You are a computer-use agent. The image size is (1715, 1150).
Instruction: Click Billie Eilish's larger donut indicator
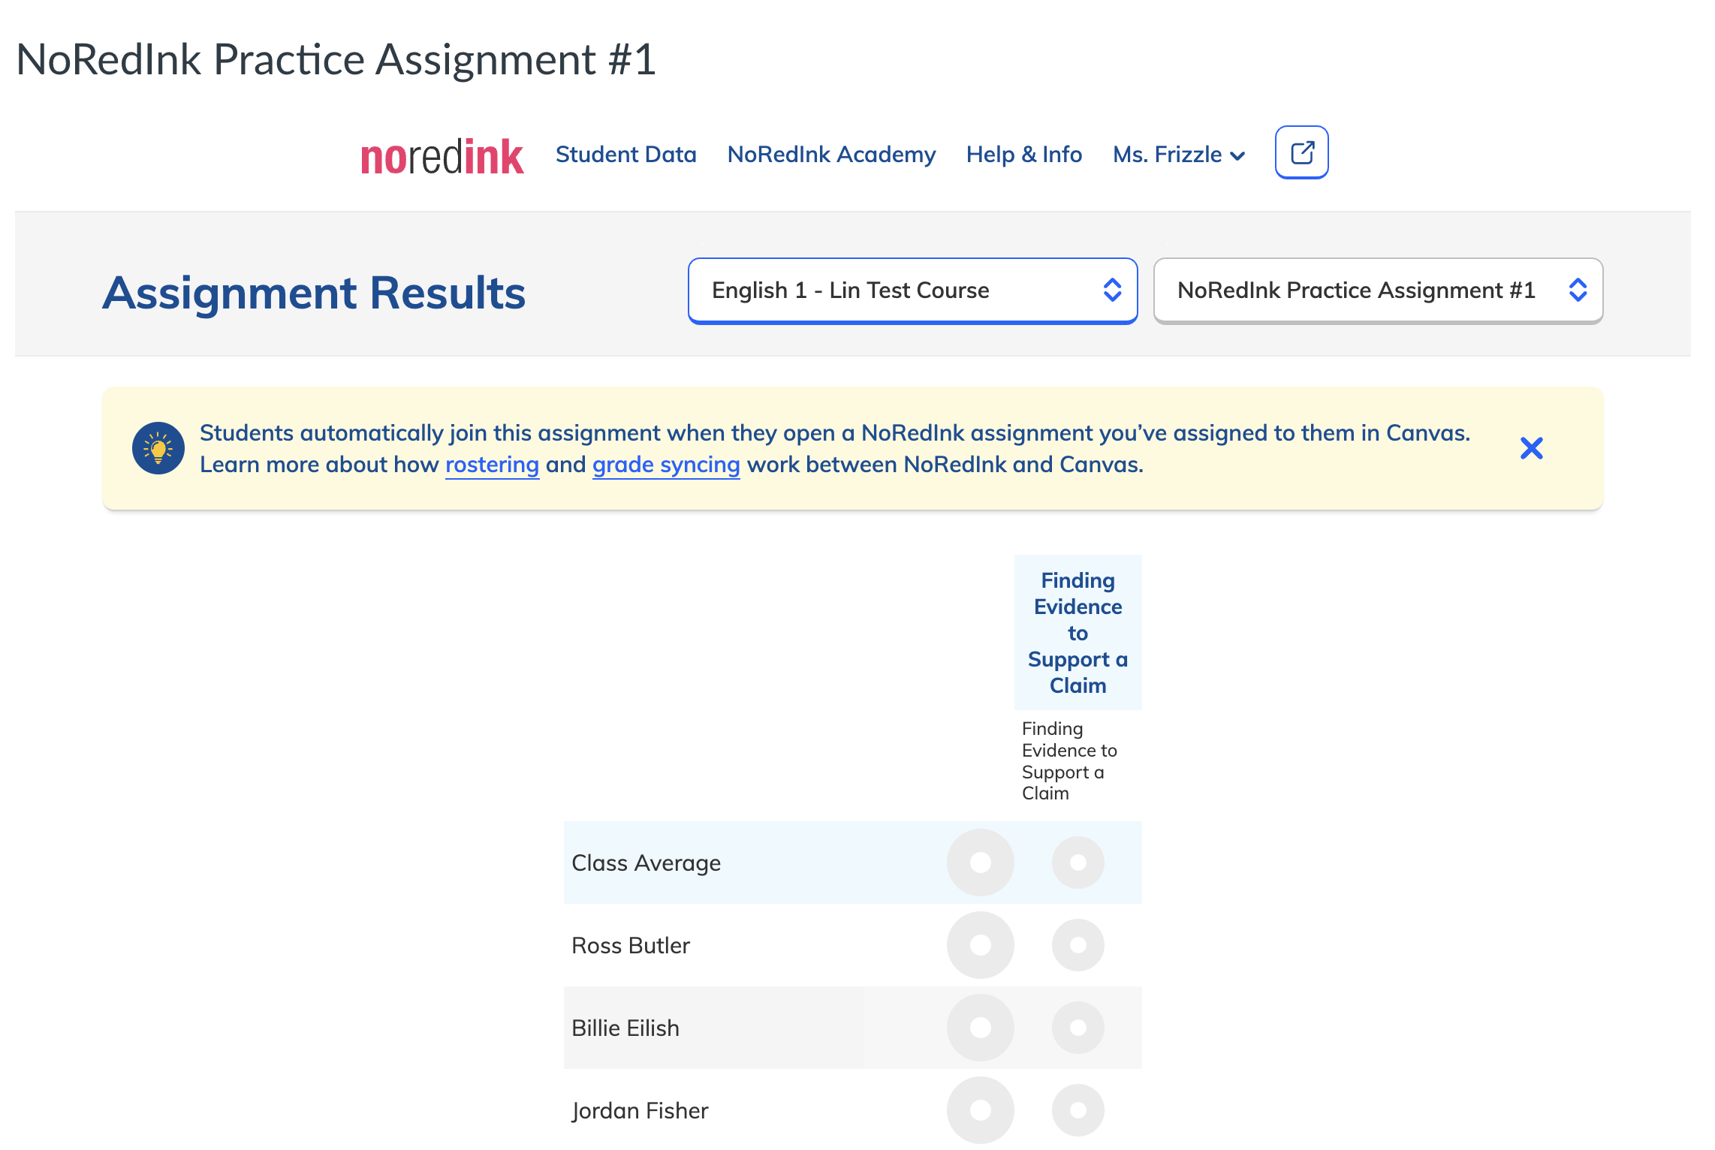tap(980, 1028)
